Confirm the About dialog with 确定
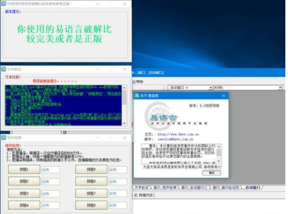This screenshot has width=288, height=214. (x=212, y=173)
